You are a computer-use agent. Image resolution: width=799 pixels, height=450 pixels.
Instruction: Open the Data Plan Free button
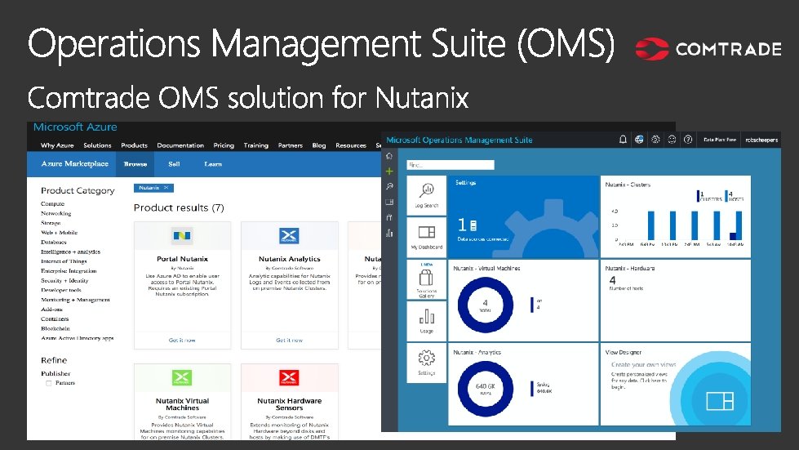pos(720,139)
